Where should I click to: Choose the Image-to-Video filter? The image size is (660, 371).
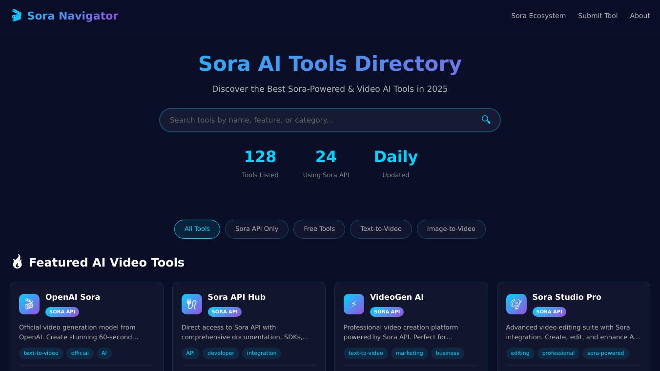(x=451, y=229)
